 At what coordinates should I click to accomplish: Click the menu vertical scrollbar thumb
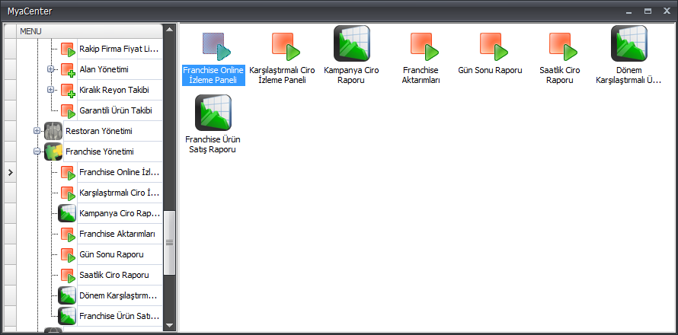pyautogui.click(x=169, y=243)
